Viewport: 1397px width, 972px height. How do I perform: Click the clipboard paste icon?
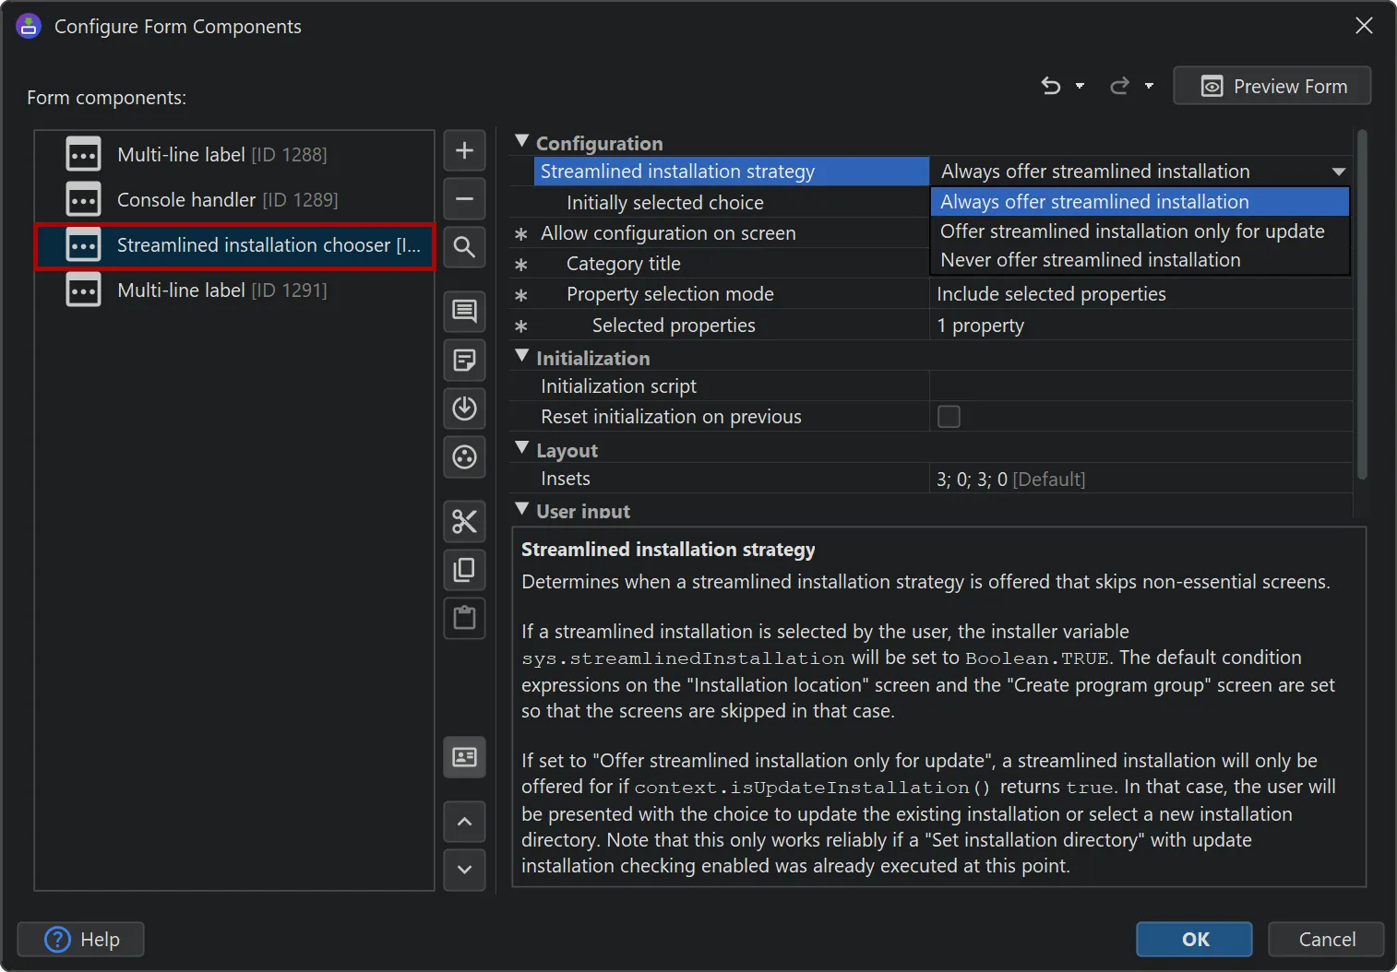[x=464, y=618]
